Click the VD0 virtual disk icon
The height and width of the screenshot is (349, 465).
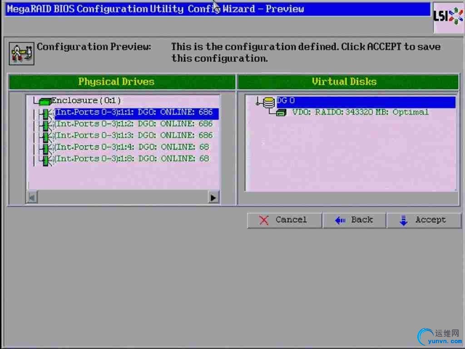(x=281, y=113)
